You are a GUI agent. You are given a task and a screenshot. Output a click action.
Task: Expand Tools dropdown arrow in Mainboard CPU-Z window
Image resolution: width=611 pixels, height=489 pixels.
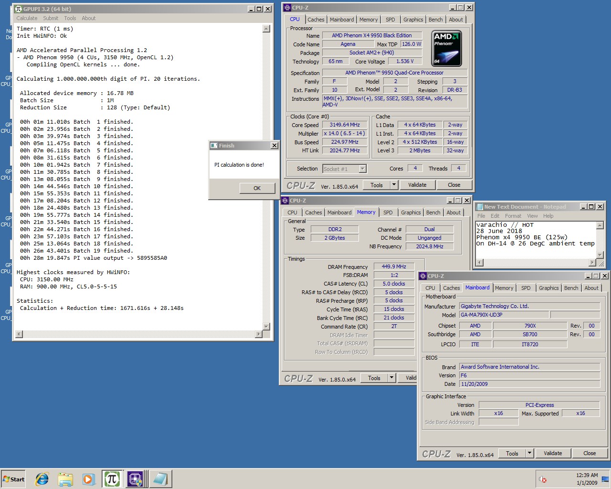(x=529, y=453)
